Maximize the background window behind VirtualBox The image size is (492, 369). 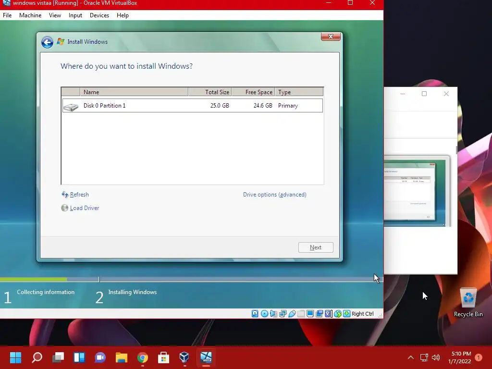pos(424,94)
